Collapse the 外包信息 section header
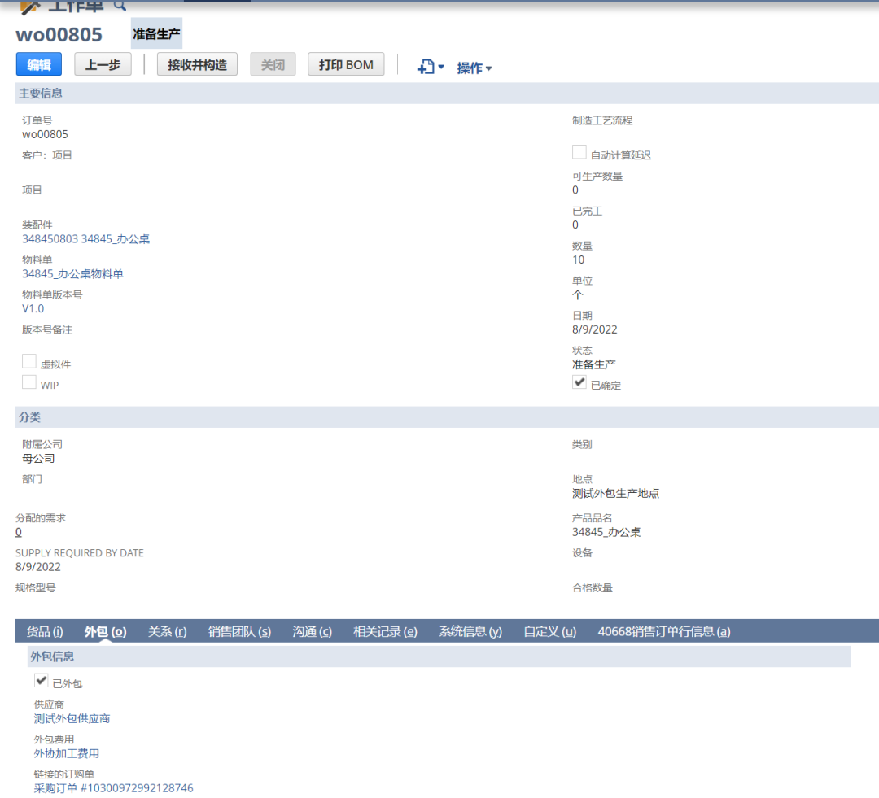This screenshot has height=798, width=879. (x=439, y=656)
